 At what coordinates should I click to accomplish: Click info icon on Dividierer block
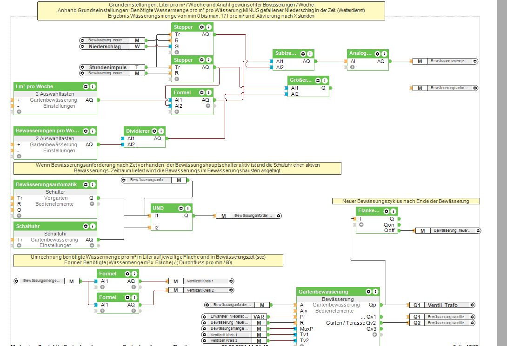point(161,131)
